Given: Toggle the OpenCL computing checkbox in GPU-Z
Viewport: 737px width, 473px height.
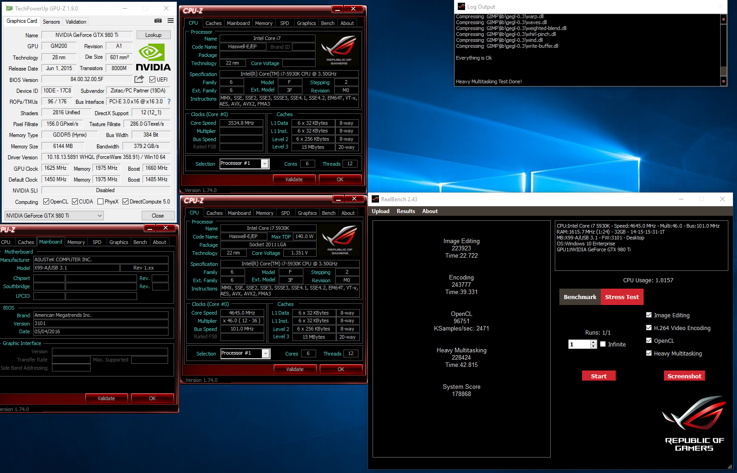Looking at the screenshot, I should [46, 202].
